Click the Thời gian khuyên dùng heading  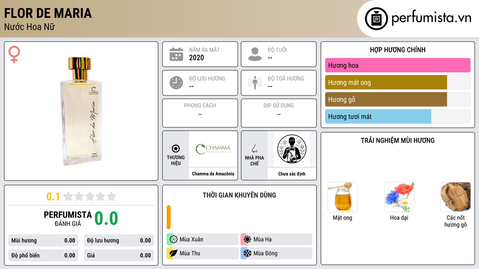coord(239,195)
